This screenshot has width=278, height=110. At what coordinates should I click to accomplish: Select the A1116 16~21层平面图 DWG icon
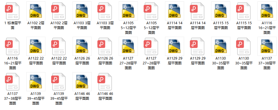tap(267, 11)
